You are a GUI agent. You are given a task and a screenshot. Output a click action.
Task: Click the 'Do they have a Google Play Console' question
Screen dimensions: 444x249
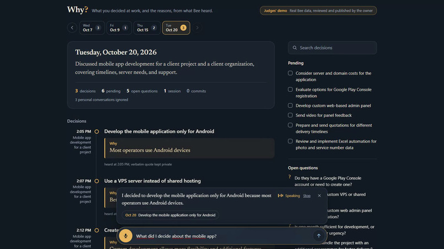coord(328,181)
